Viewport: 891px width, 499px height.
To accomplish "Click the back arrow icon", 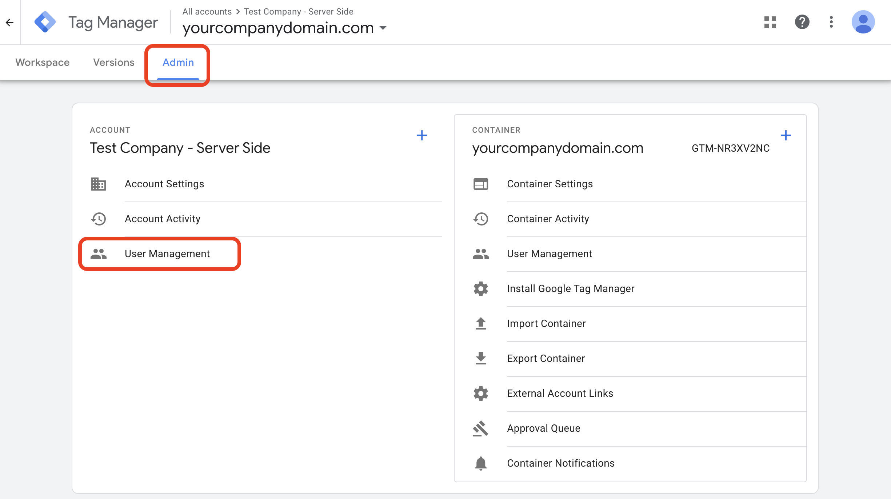I will (x=10, y=23).
